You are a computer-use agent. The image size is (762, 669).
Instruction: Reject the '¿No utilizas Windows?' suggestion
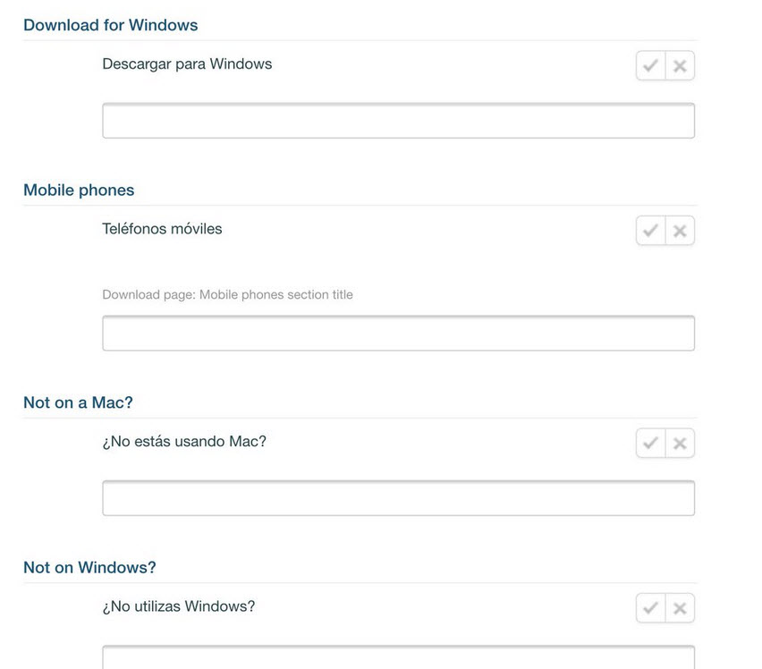(680, 608)
